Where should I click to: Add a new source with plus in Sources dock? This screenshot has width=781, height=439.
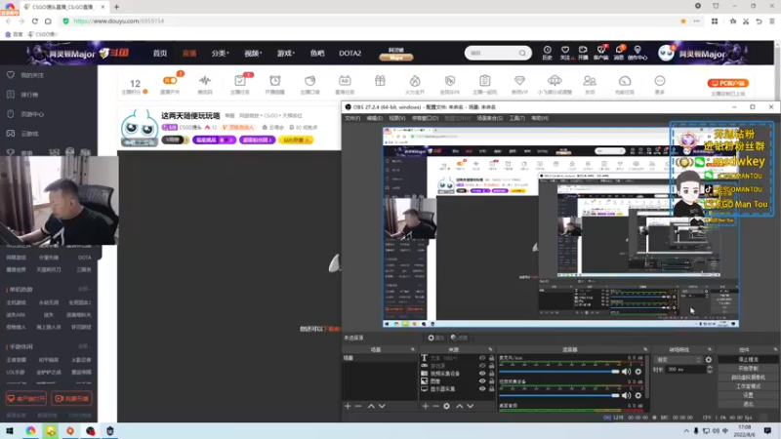click(425, 406)
